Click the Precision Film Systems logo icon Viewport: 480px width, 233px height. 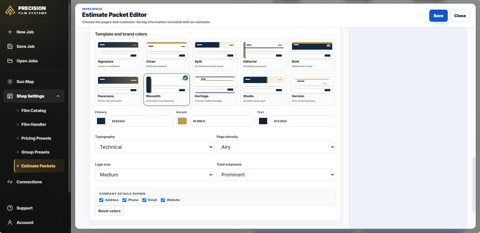coord(10,11)
